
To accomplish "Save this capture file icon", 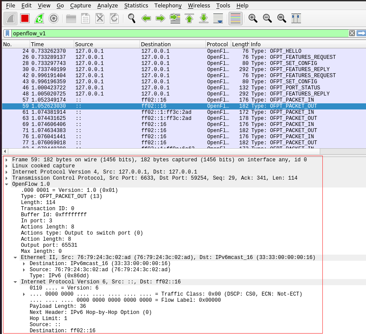I will (86, 18).
